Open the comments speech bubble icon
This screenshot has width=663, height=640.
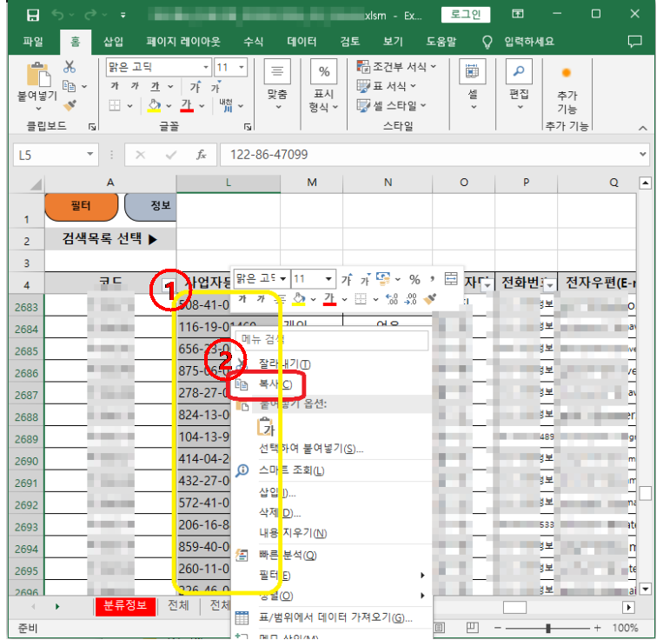pyautogui.click(x=634, y=42)
